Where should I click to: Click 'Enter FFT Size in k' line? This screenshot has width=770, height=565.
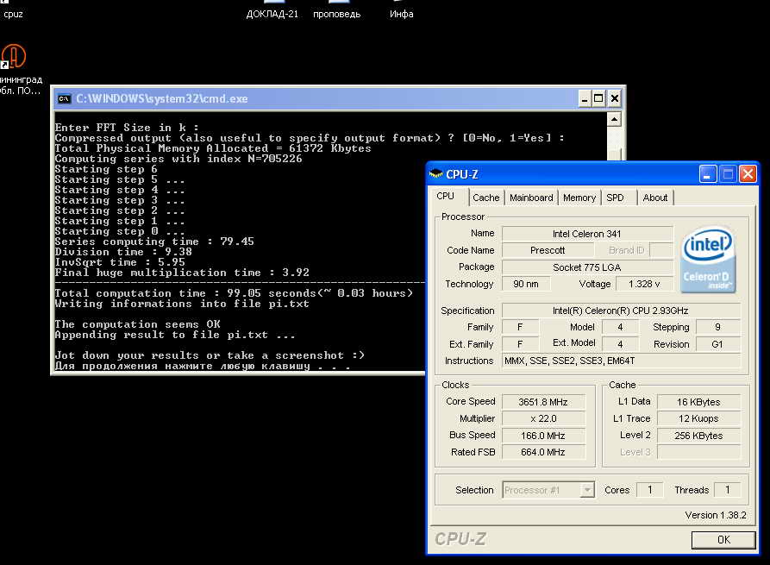pos(127,128)
